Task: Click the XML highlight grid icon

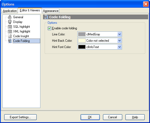Action: pos(10,31)
